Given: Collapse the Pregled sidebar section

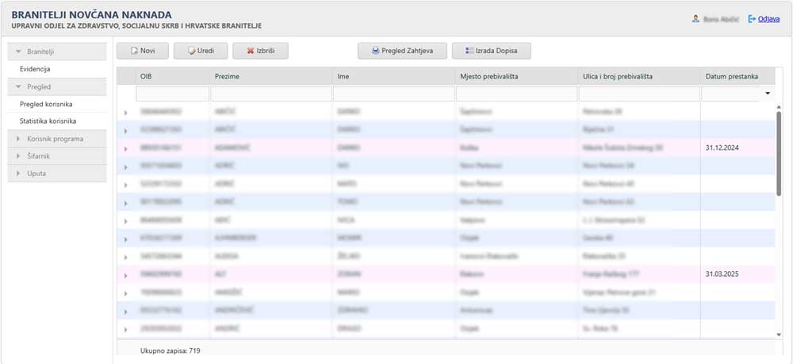Looking at the screenshot, I should point(56,86).
